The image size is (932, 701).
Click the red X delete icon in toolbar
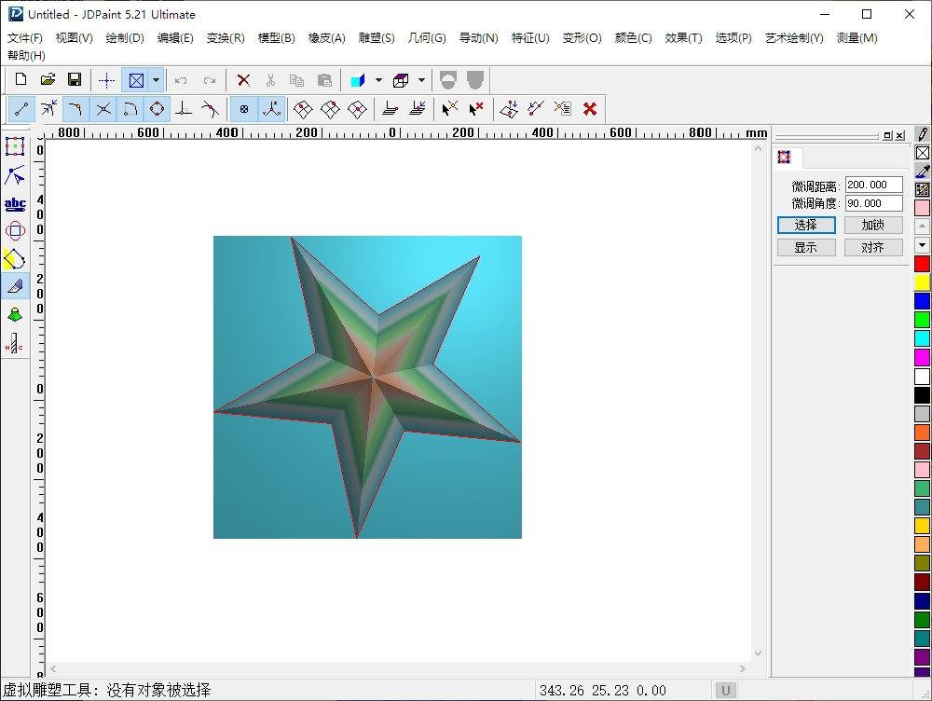(243, 80)
